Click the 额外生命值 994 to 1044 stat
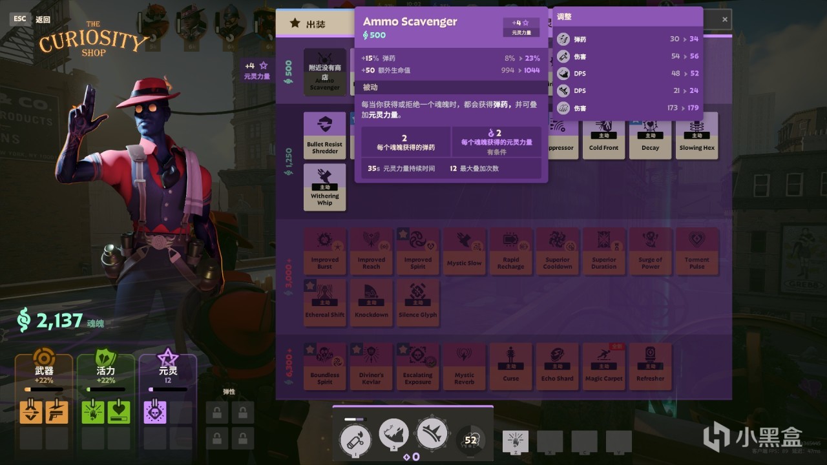 coord(451,70)
